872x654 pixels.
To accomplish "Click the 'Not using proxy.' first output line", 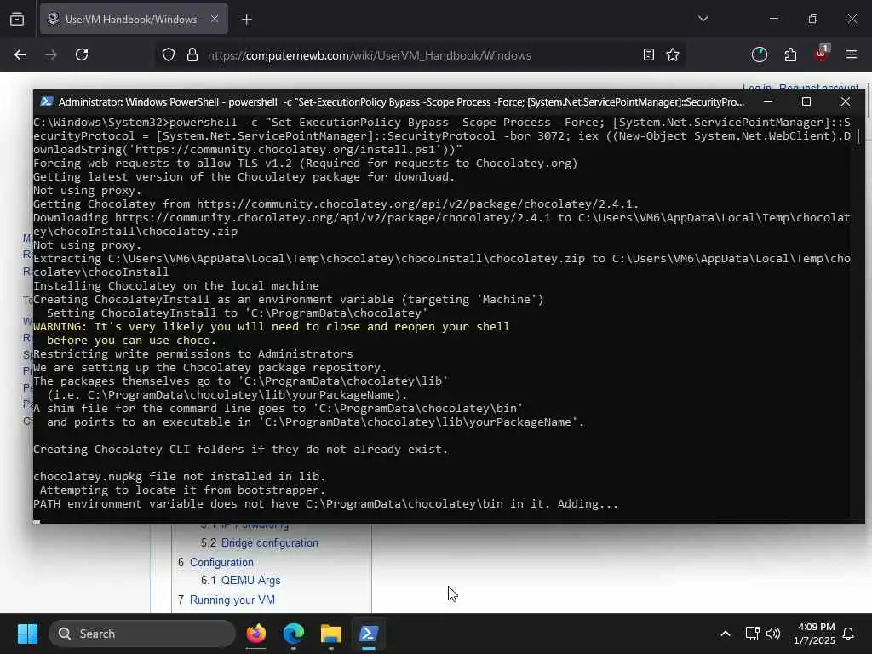I will click(x=88, y=190).
